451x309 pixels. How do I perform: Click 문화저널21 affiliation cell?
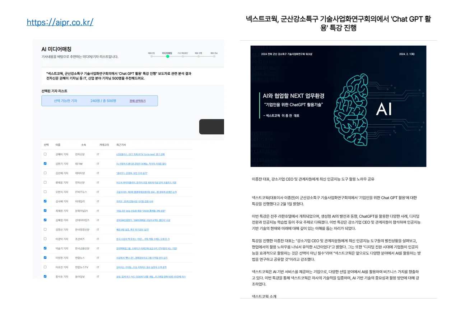click(81, 211)
